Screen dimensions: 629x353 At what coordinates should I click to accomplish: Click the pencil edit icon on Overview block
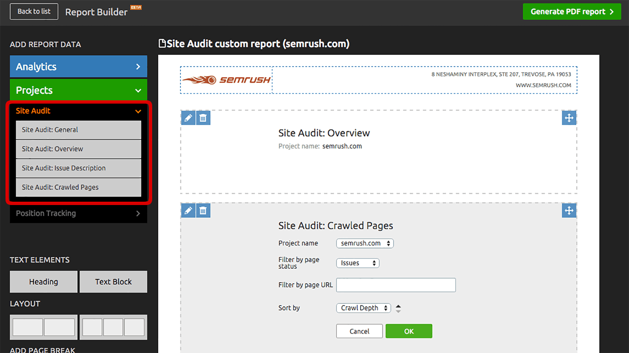(188, 118)
